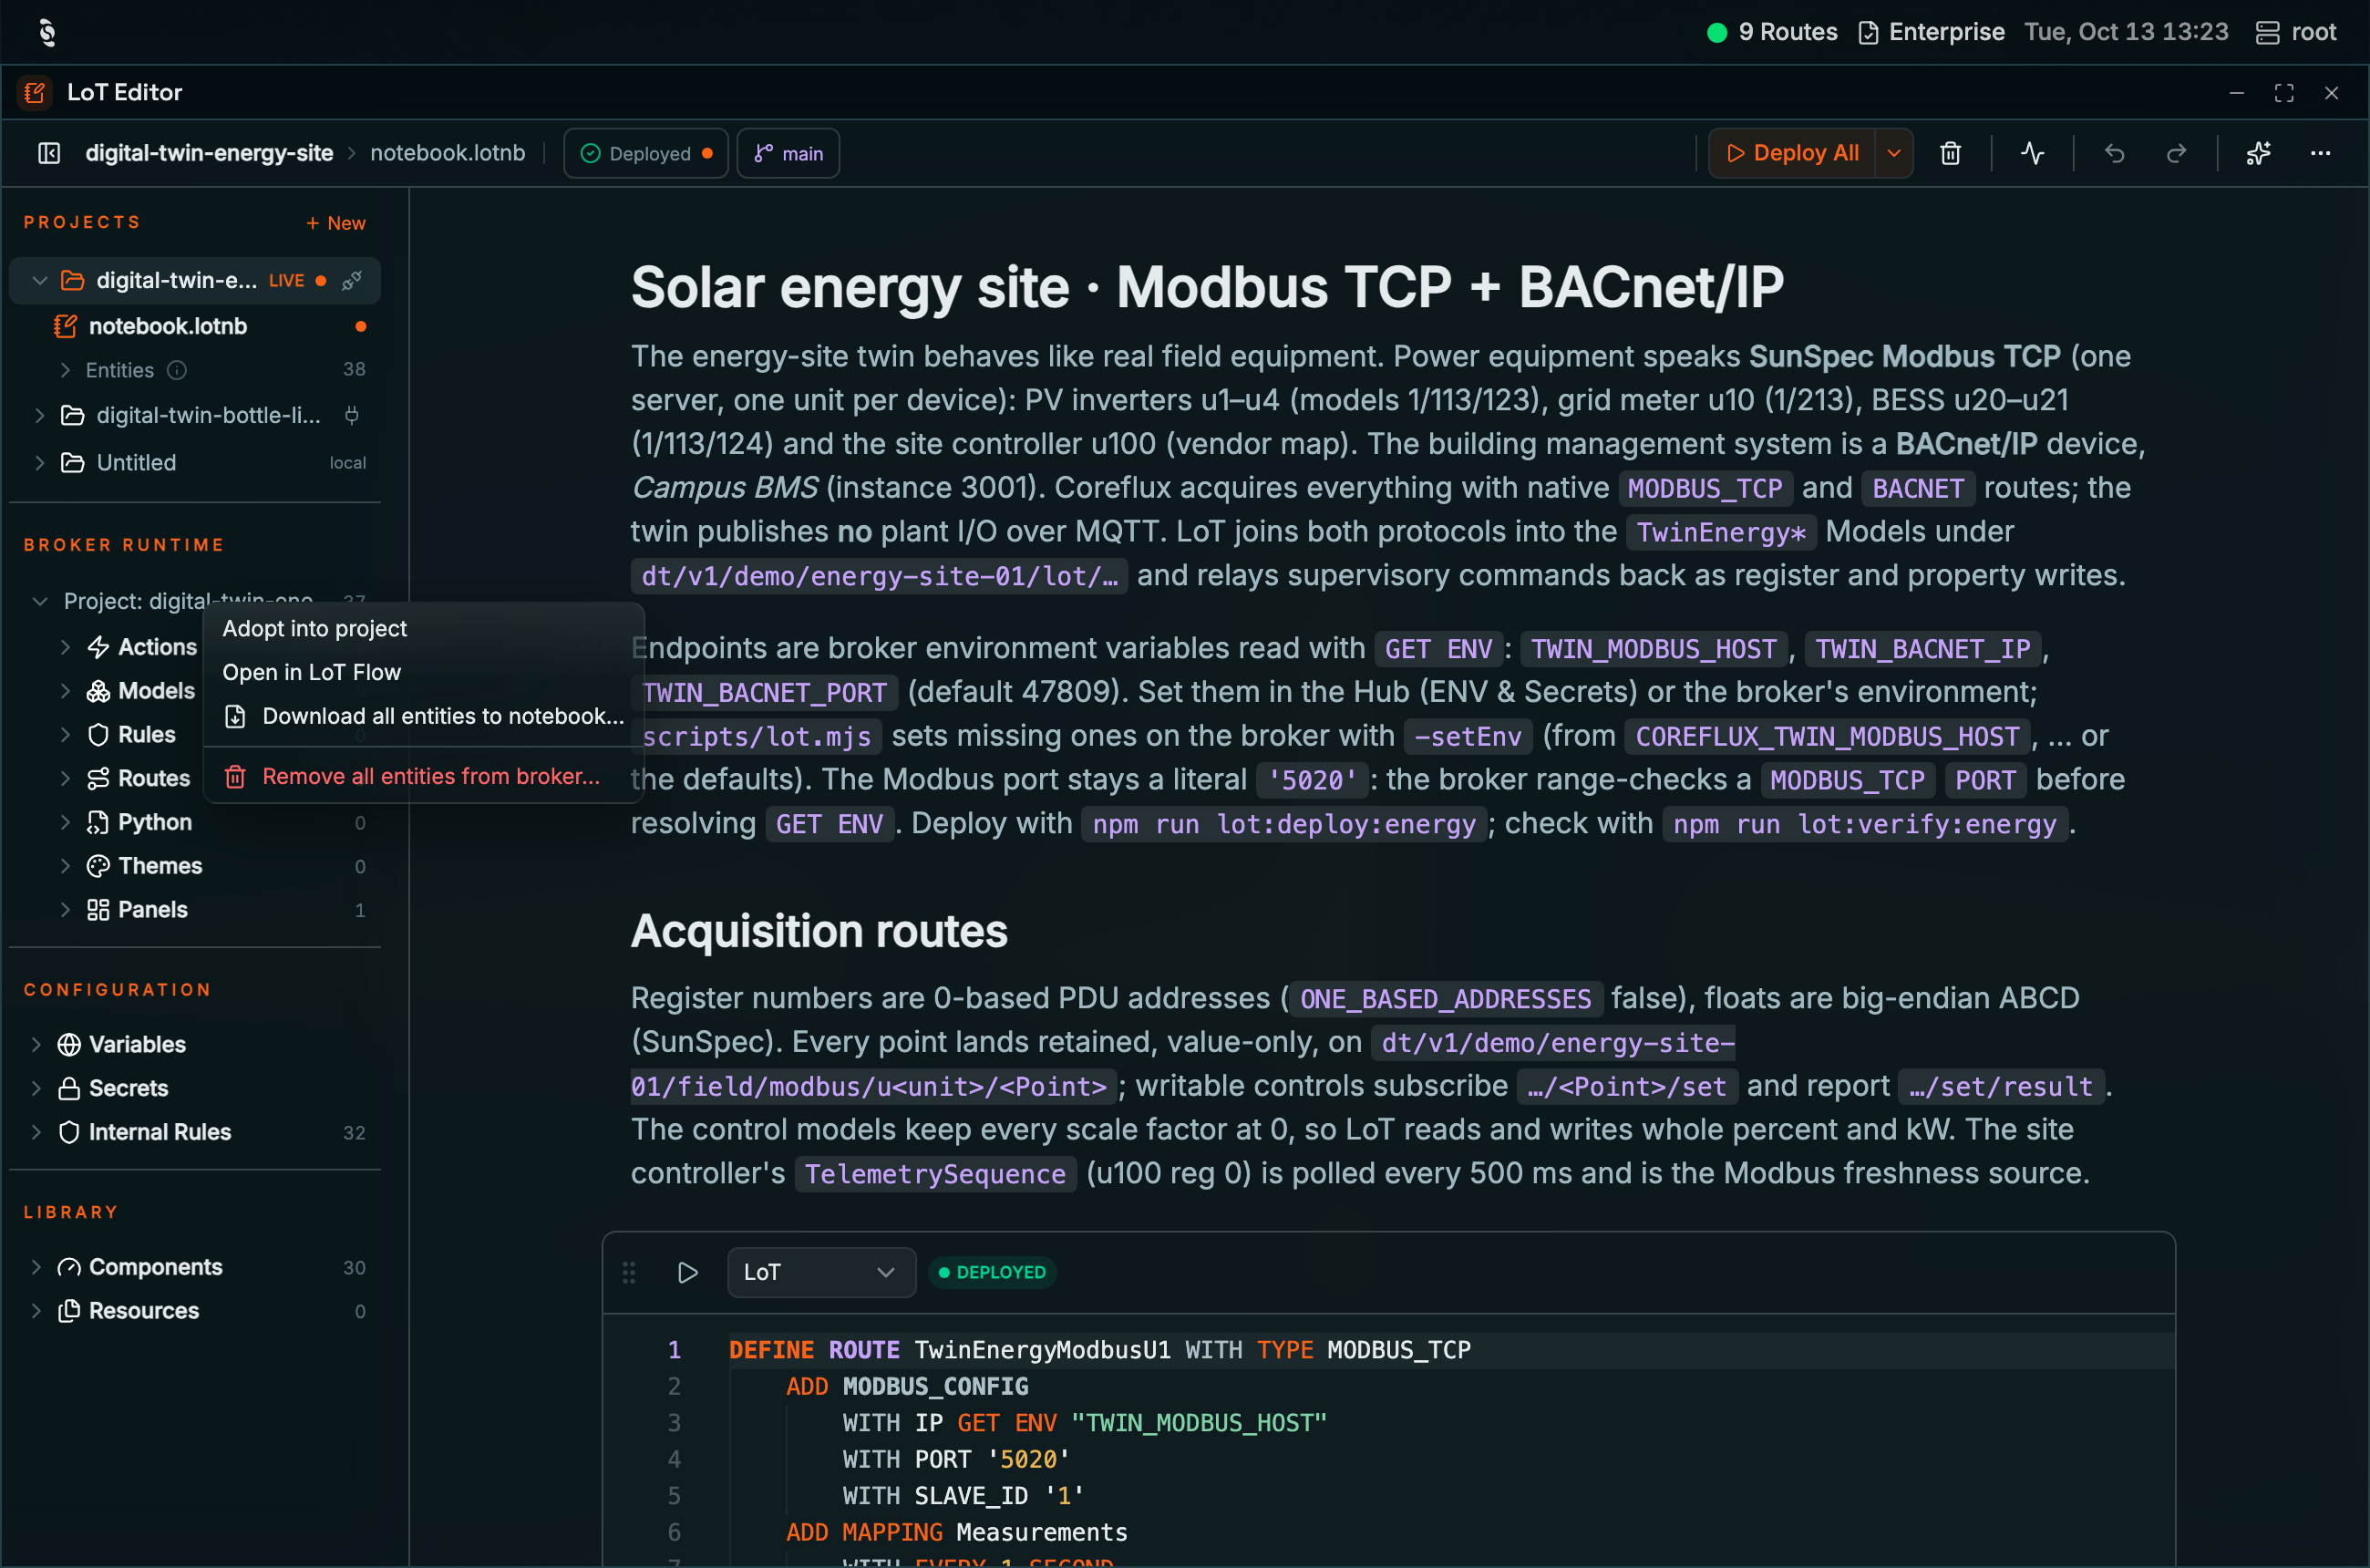Click the 9 Routes status indicator
The height and width of the screenshot is (1568, 2370).
[x=1772, y=32]
